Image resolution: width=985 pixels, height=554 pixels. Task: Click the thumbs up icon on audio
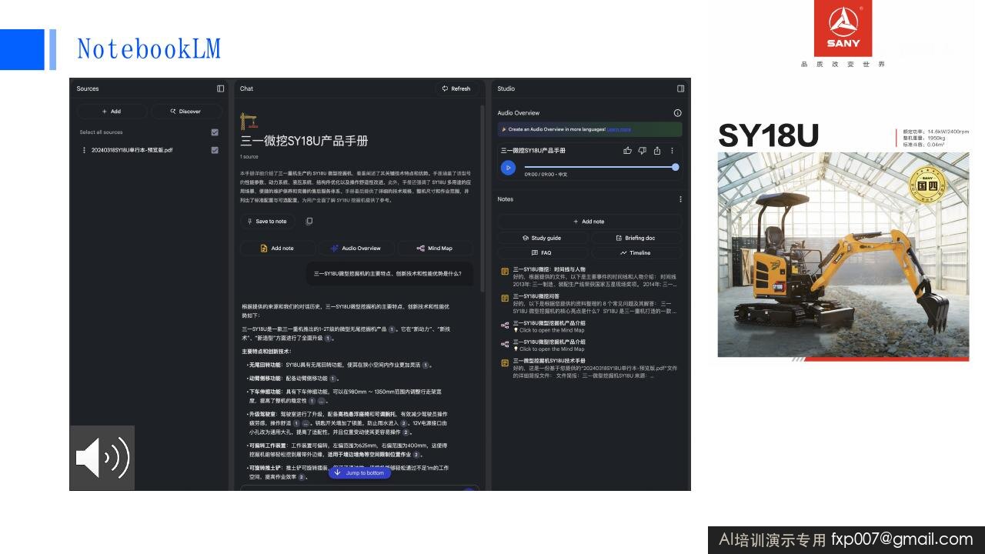[x=627, y=151]
